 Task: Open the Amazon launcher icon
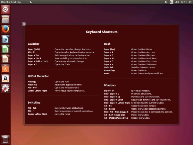tap(5, 78)
